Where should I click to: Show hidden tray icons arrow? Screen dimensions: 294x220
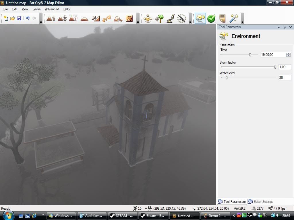coord(234,216)
